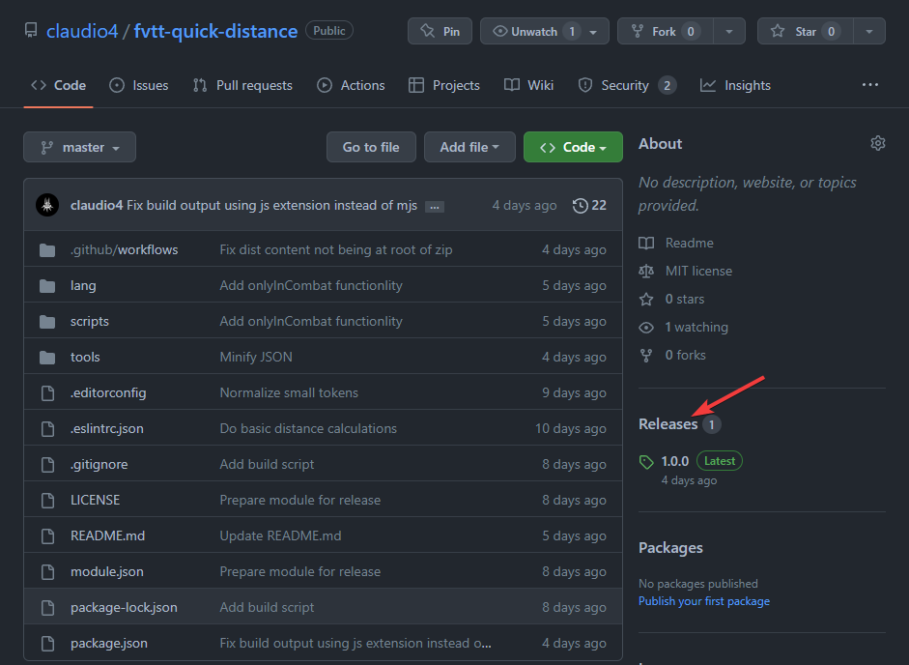Click the fork icon beside 0 forks
Viewport: 909px width, 665px height.
click(x=646, y=355)
